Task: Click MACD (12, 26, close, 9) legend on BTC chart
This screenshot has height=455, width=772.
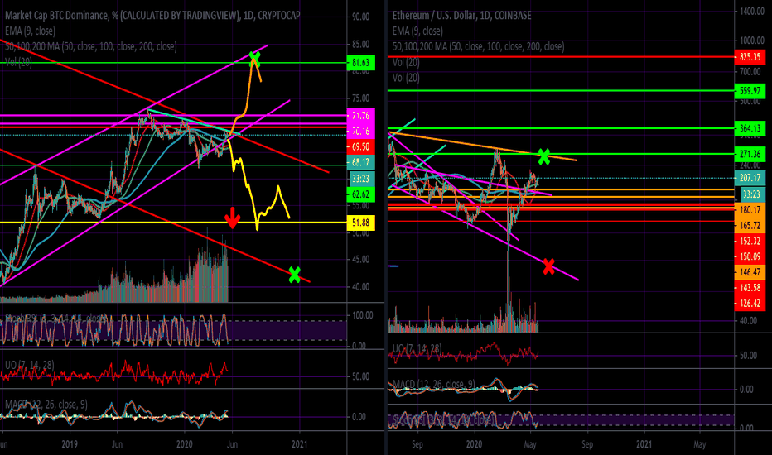Action: click(46, 405)
